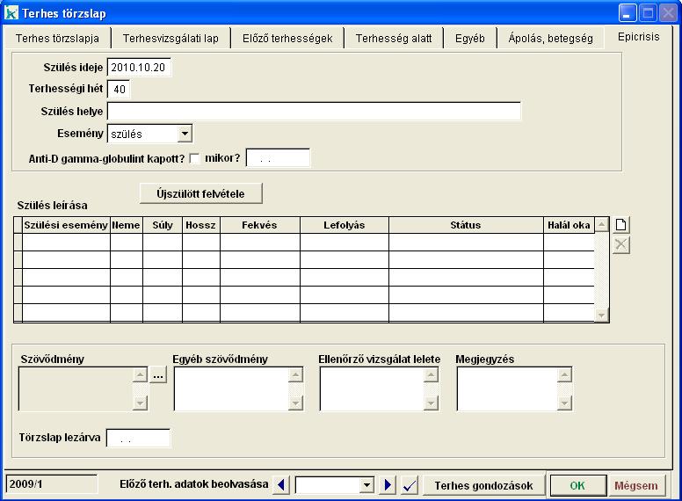Screen dimensions: 682x501
Task: Go to previous pregnancy record with the left arrow
Action: 281,484
